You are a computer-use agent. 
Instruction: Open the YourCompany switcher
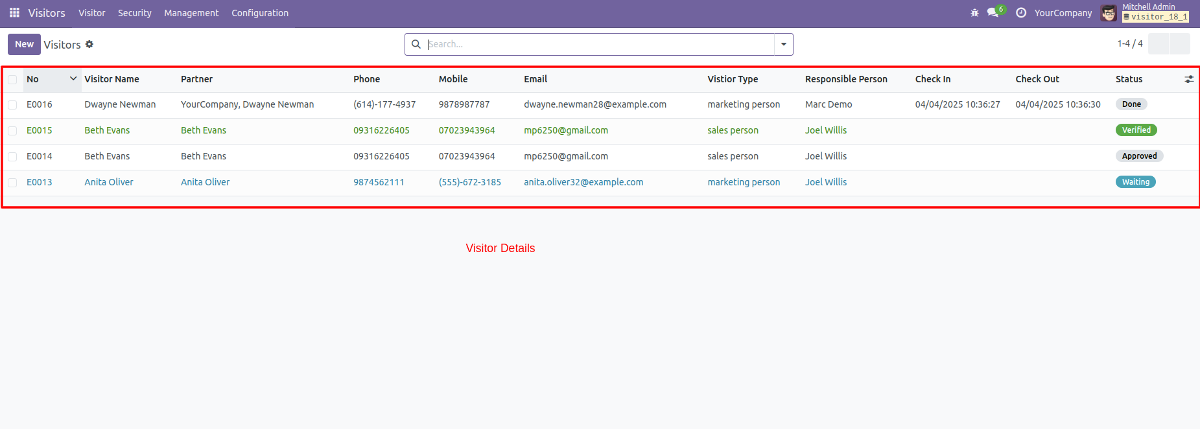pos(1063,13)
